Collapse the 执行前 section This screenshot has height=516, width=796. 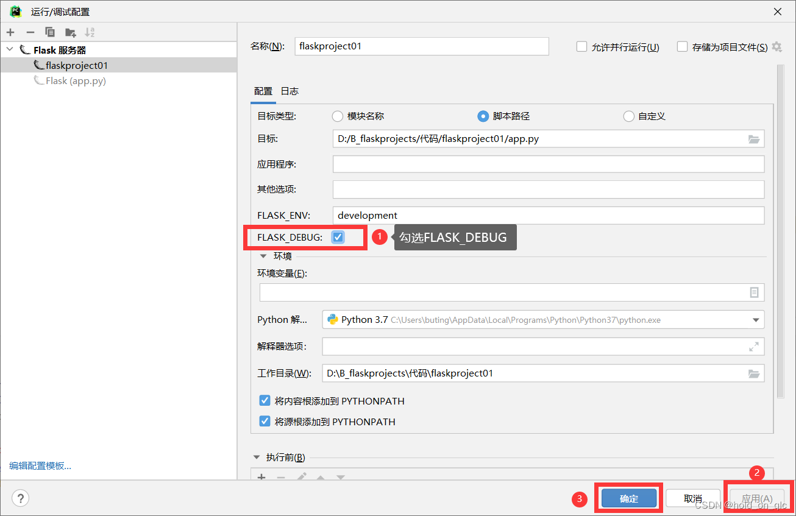[257, 458]
